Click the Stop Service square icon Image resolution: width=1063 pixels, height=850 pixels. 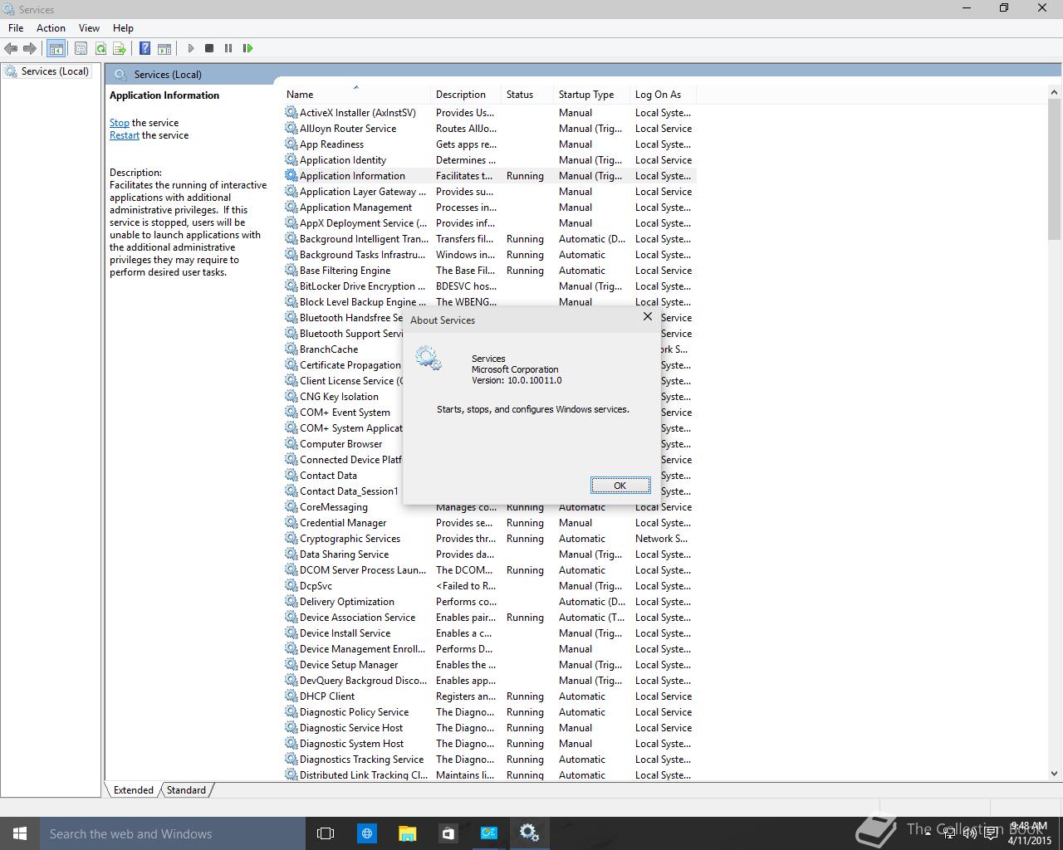tap(209, 48)
